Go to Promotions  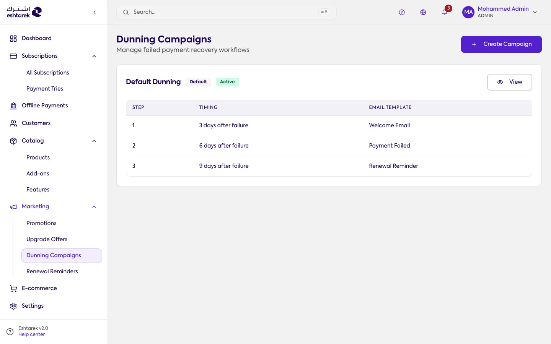click(x=41, y=223)
